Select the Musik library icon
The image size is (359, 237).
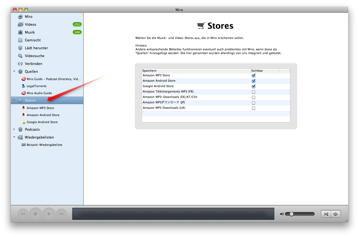(x=21, y=32)
